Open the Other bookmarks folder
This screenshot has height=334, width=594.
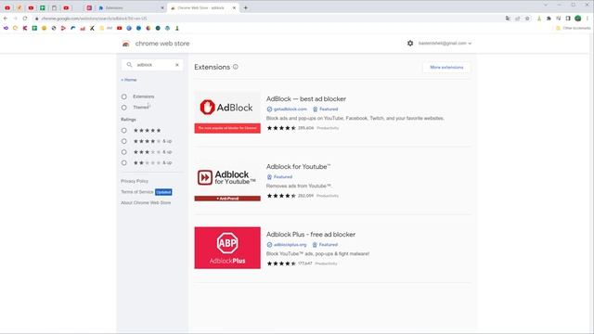pos(573,28)
